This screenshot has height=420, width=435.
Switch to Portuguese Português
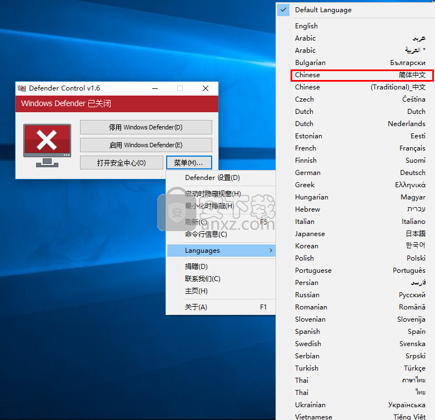(356, 271)
